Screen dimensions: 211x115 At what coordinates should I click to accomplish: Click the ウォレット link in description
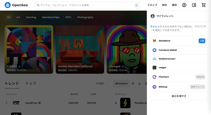click(x=156, y=27)
